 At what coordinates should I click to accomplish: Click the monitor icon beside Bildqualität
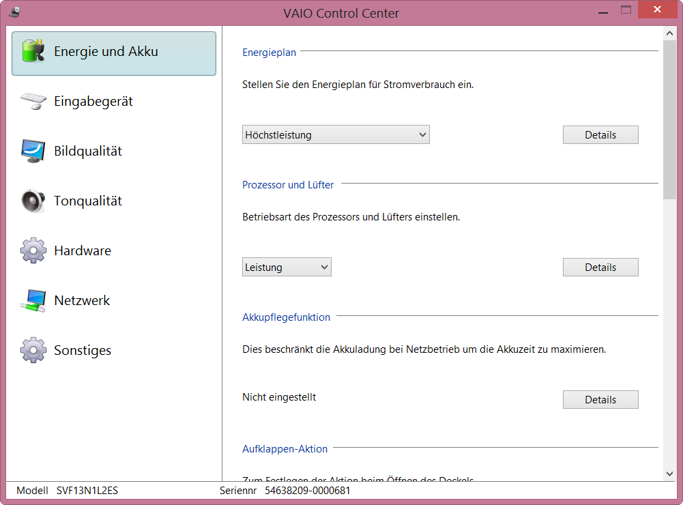coord(33,151)
